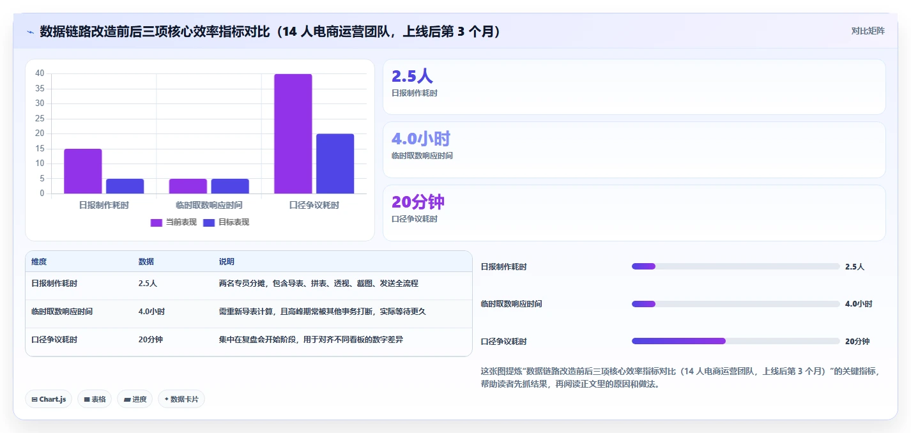911x433 pixels.
Task: Click the 2.5人 value after the progress bar
Action: coord(855,267)
